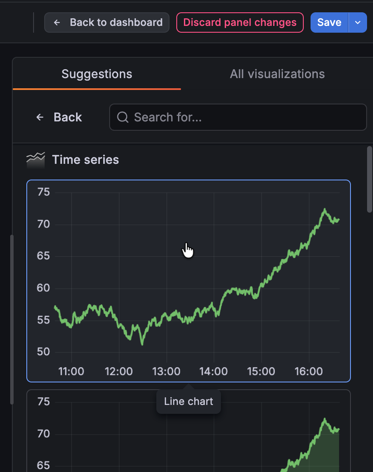Click the Back link above the suggestions list
Screen dimensions: 373x472
(67, 117)
